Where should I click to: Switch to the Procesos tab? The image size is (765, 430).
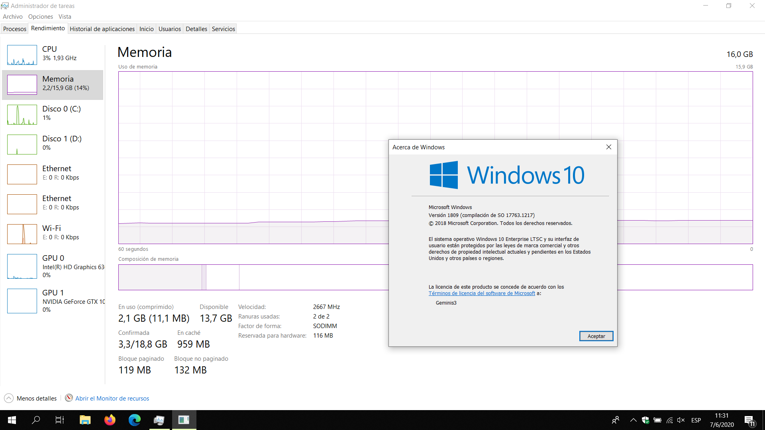pyautogui.click(x=15, y=29)
